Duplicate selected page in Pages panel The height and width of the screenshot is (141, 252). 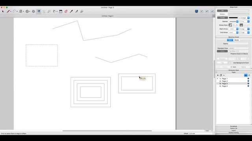221,75
